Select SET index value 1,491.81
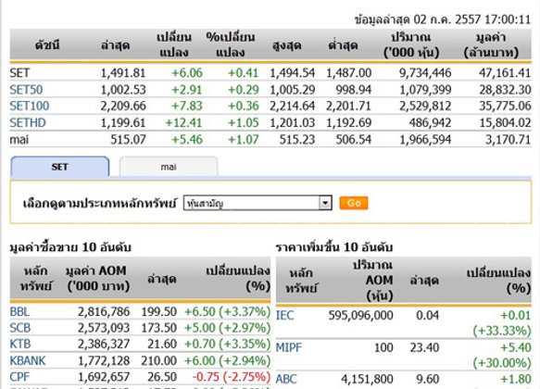 [x=123, y=73]
